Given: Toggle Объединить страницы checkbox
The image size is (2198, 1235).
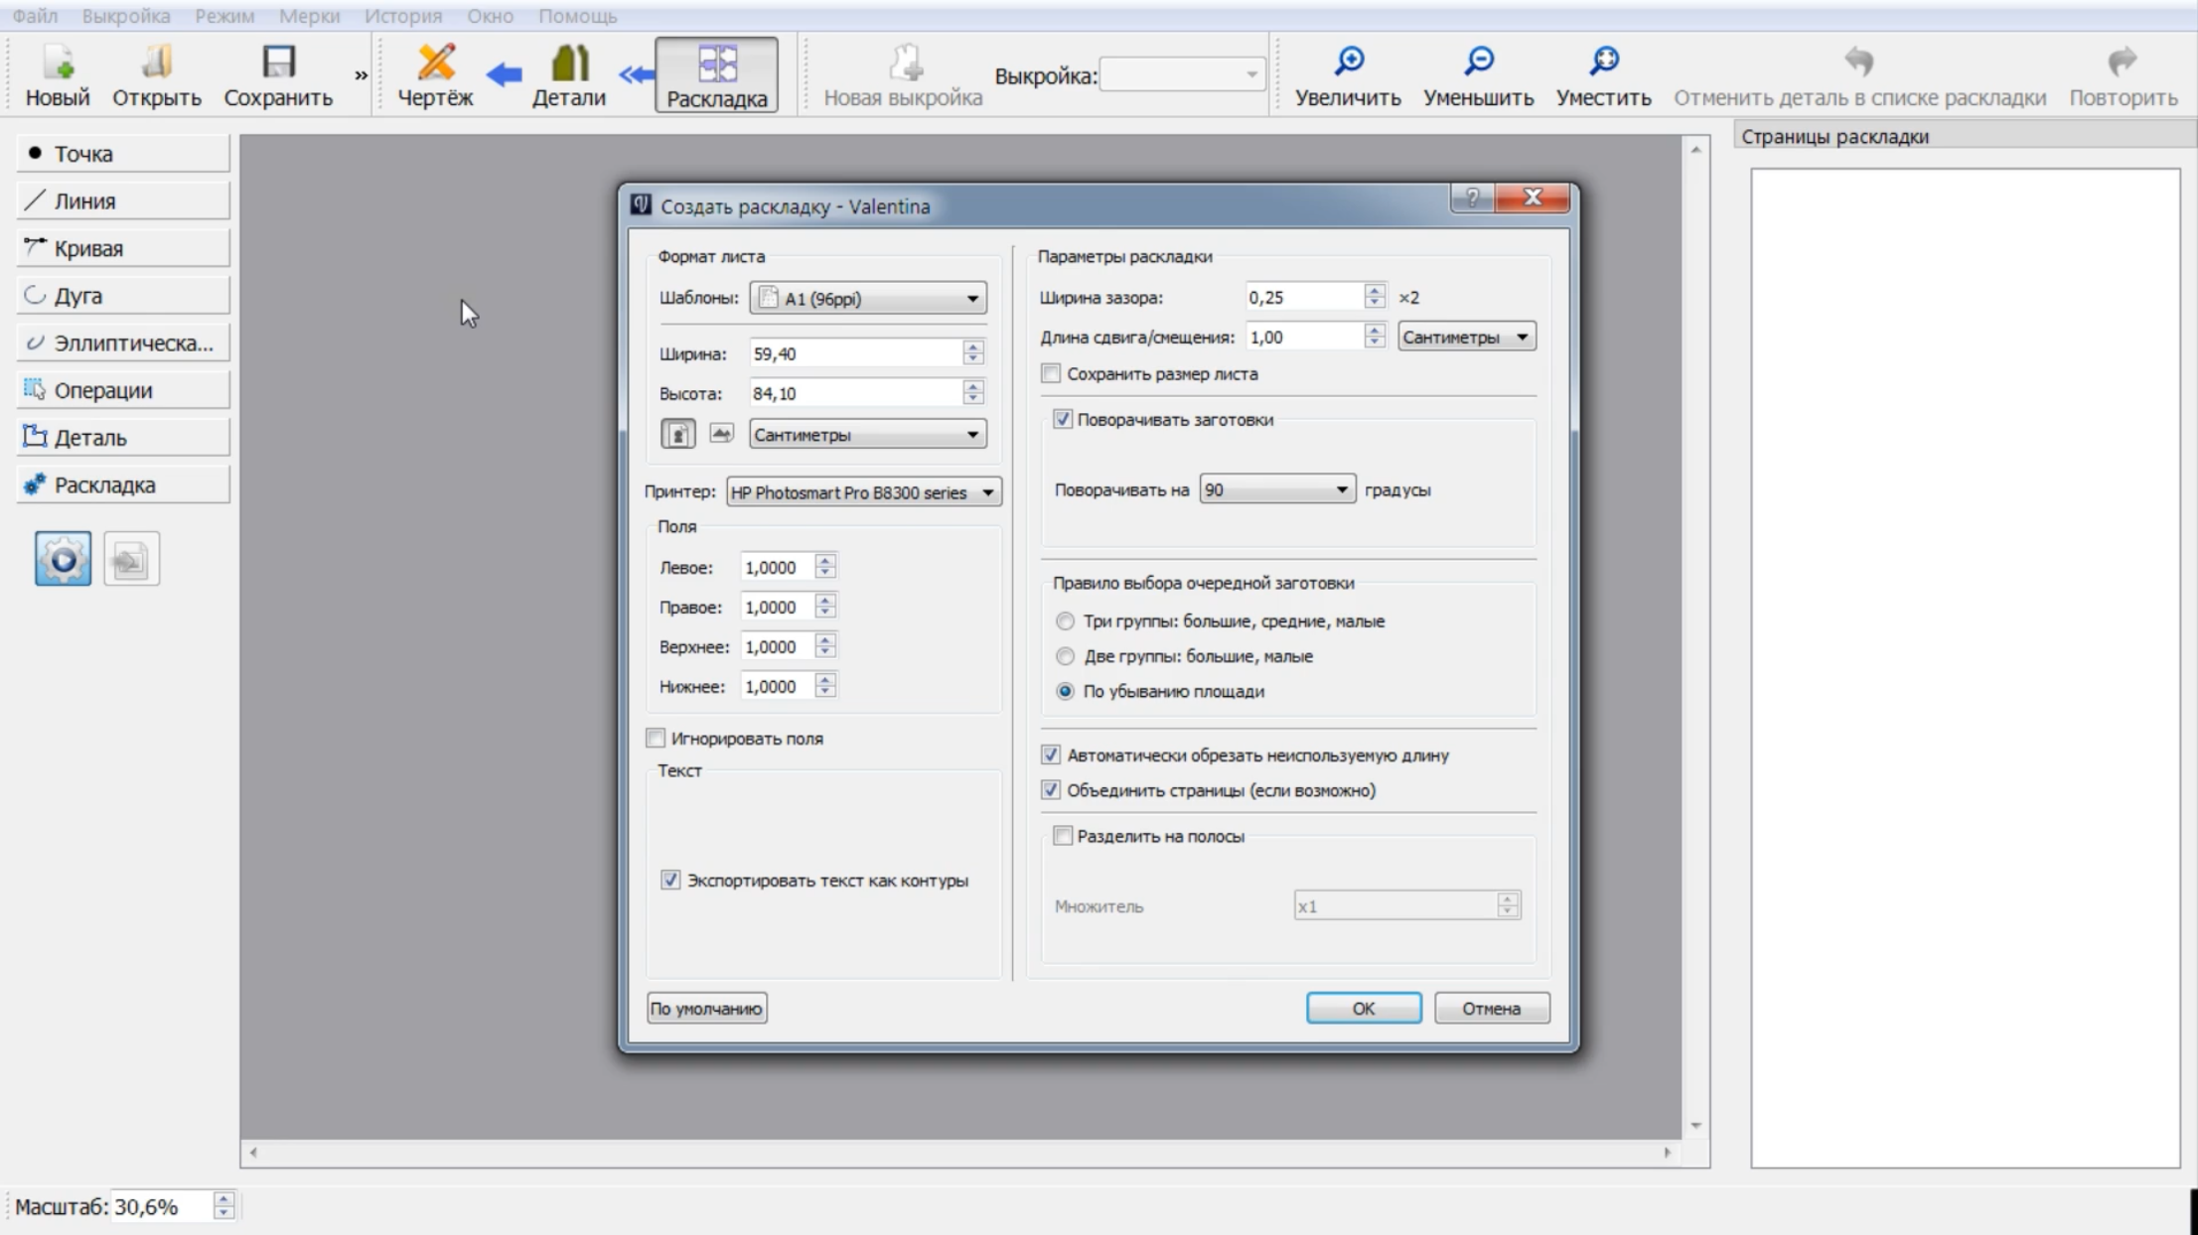Looking at the screenshot, I should 1051,790.
